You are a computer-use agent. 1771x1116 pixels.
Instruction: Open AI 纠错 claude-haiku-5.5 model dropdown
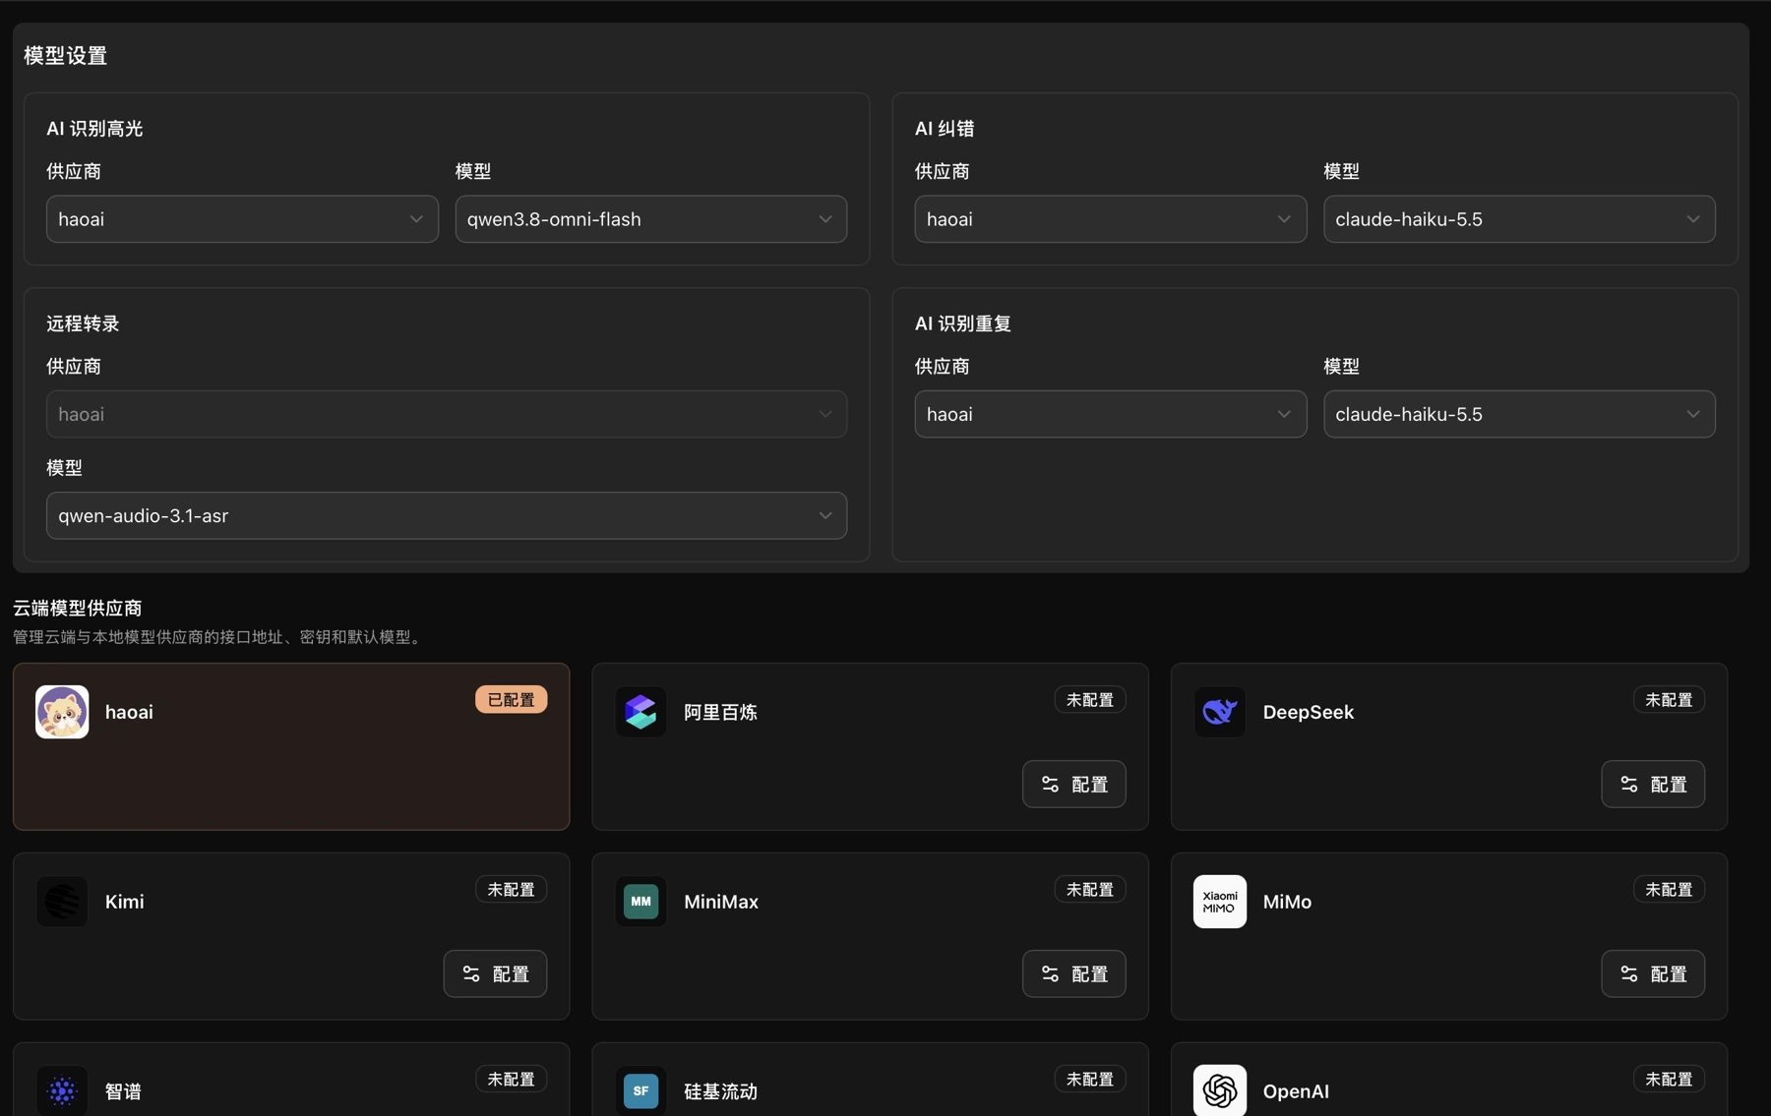(x=1519, y=219)
